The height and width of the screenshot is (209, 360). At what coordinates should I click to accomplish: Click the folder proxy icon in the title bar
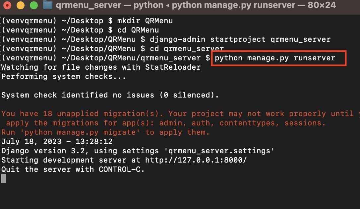click(x=47, y=5)
